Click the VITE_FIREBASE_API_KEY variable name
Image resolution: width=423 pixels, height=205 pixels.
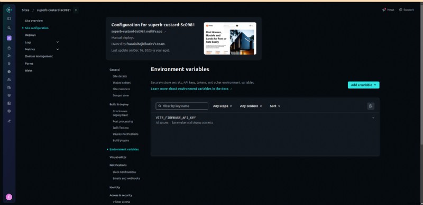pos(176,118)
